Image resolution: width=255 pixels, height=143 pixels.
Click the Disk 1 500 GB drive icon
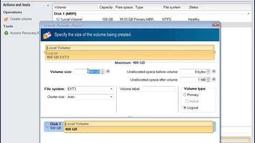coord(47,126)
